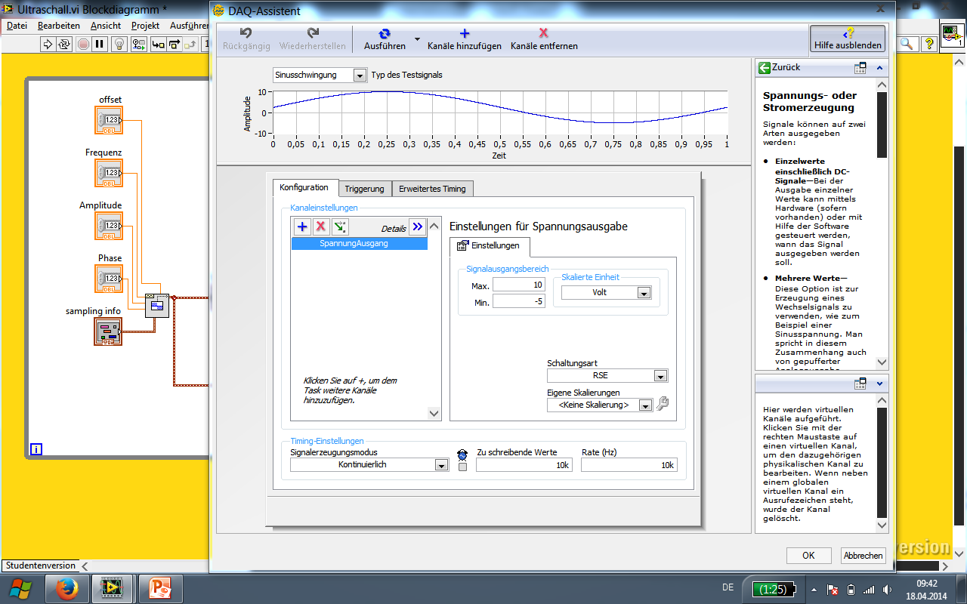Click the Phase control terminal
967x604 pixels.
[x=109, y=279]
